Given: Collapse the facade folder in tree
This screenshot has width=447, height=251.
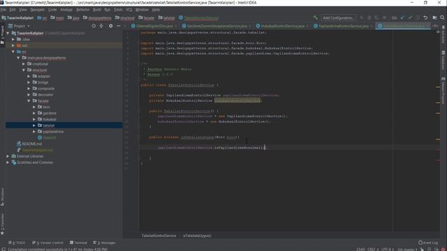Looking at the screenshot, I should (x=29, y=100).
